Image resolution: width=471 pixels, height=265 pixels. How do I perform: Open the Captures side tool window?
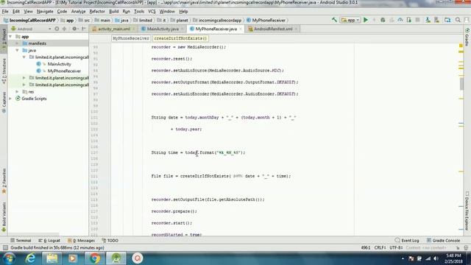[4, 102]
